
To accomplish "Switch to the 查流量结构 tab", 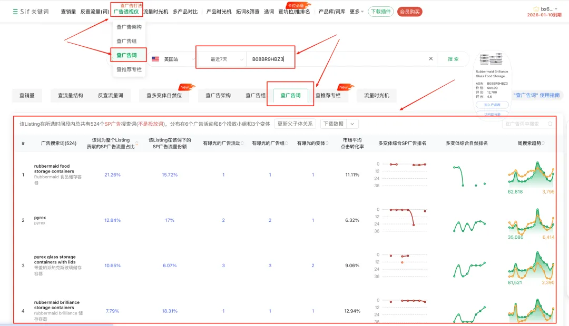I will pos(71,95).
